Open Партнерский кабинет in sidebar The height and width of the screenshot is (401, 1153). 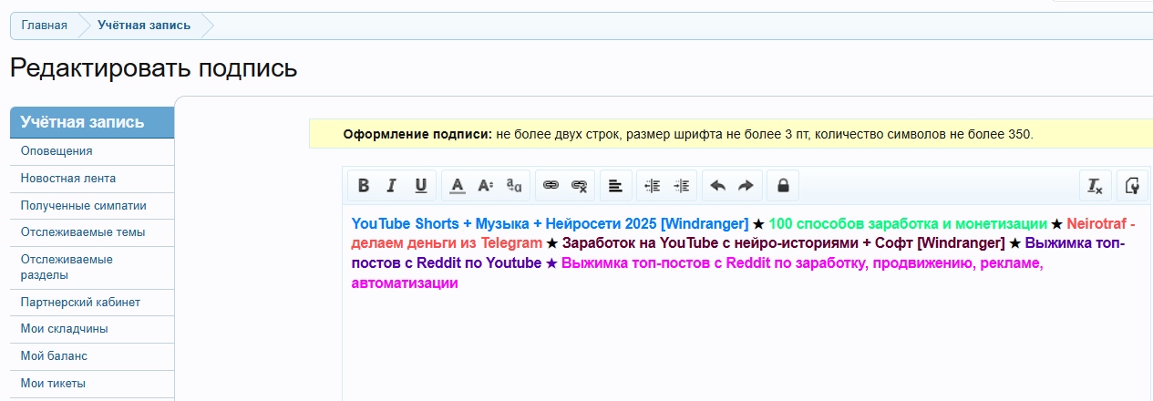point(92,302)
